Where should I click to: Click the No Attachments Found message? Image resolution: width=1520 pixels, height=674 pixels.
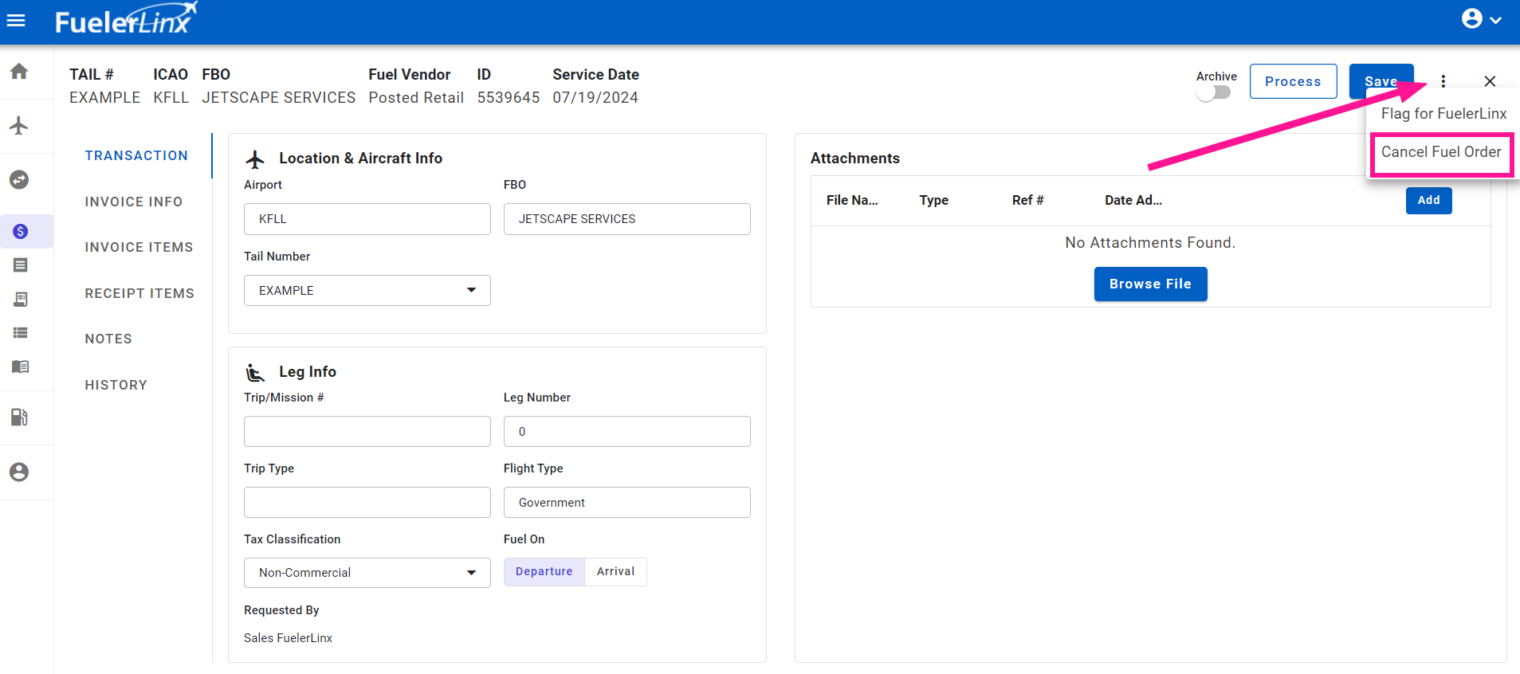(x=1150, y=243)
